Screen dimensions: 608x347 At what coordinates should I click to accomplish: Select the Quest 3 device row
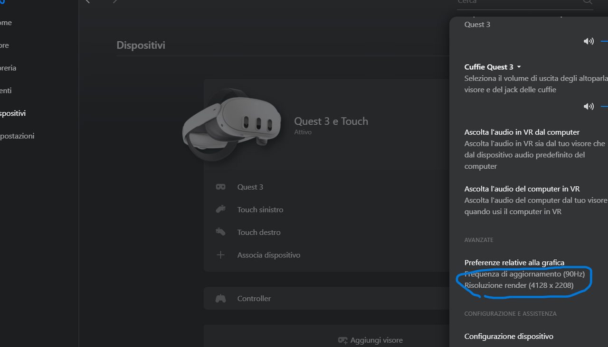point(327,187)
